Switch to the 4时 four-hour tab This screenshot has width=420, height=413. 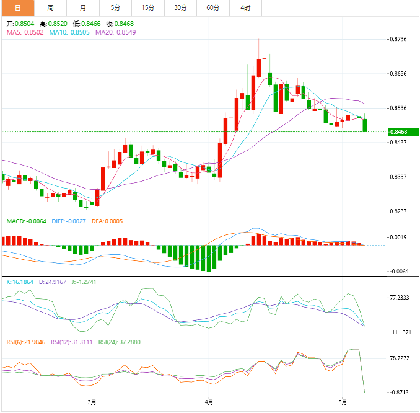click(245, 8)
